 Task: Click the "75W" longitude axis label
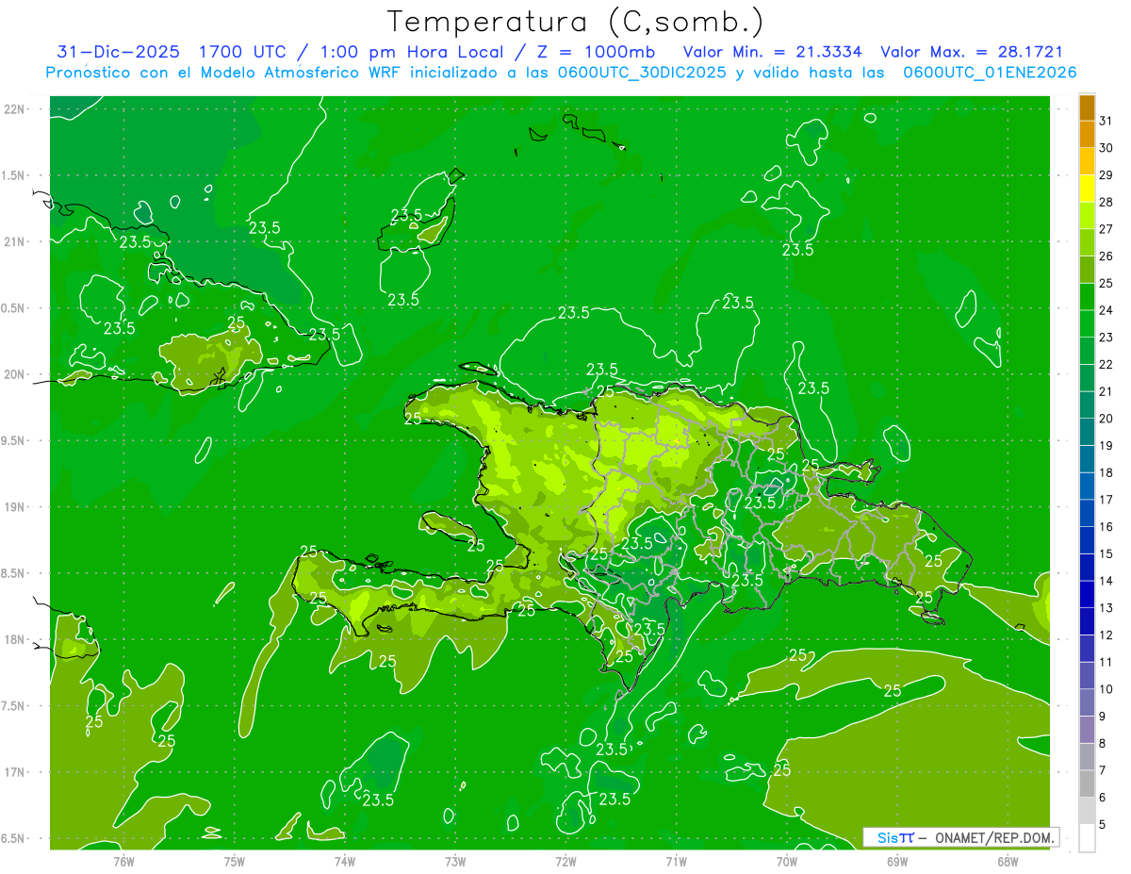tap(235, 861)
